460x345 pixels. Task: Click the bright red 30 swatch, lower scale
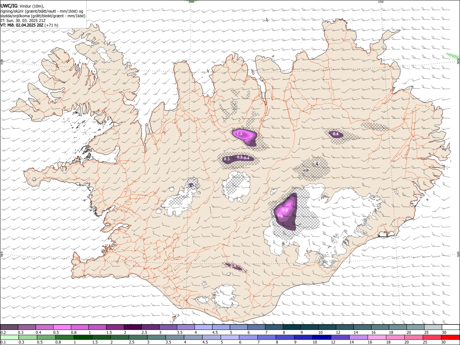pyautogui.click(x=451, y=337)
